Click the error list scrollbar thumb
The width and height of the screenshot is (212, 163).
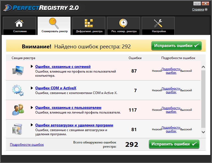[x=203, y=99]
